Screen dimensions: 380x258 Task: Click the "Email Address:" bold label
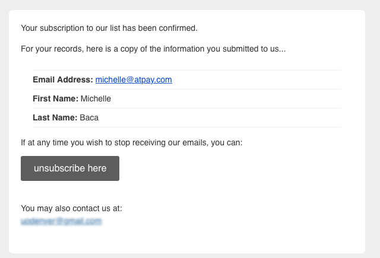point(63,79)
